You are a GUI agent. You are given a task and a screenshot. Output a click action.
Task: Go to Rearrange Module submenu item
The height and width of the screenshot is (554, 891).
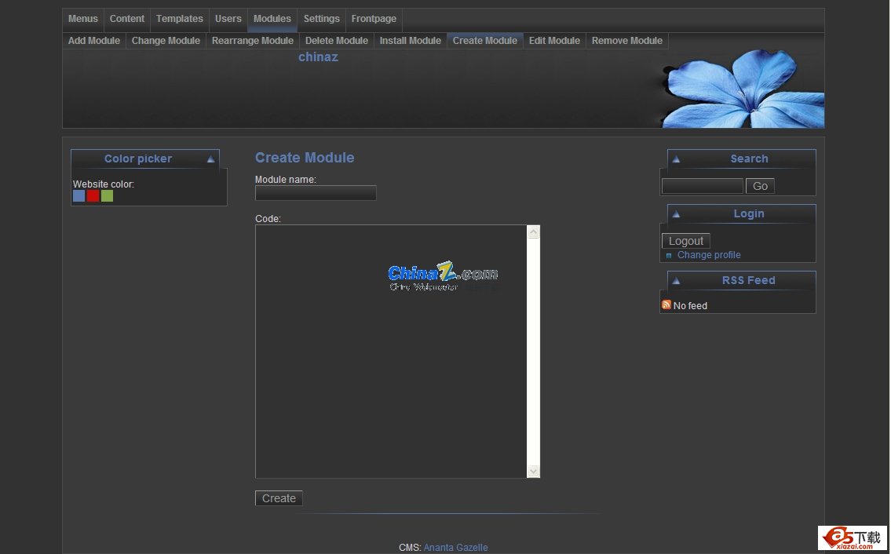click(x=253, y=41)
